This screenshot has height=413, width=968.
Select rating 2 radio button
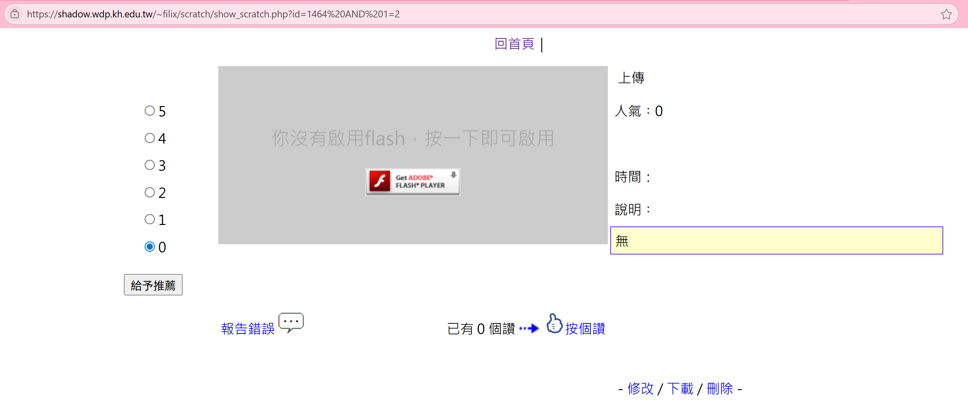point(150,193)
